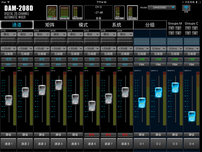Image resolution: width=202 pixels, height=152 pixels.
Task: Open the waveform graphic for DANTE 1
Action: pos(142,41)
